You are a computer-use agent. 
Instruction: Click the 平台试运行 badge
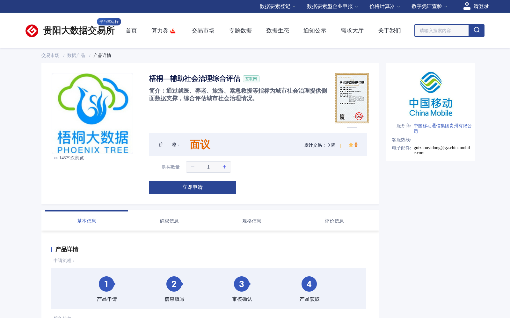[x=109, y=22]
